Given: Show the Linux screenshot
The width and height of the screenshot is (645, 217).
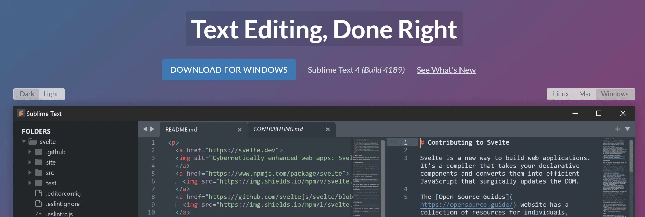Looking at the screenshot, I should click(x=561, y=94).
